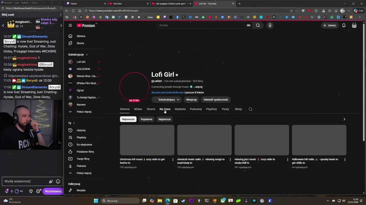The height and width of the screenshot is (205, 366).
Task: Reload the page in the browser
Action: (73, 11)
